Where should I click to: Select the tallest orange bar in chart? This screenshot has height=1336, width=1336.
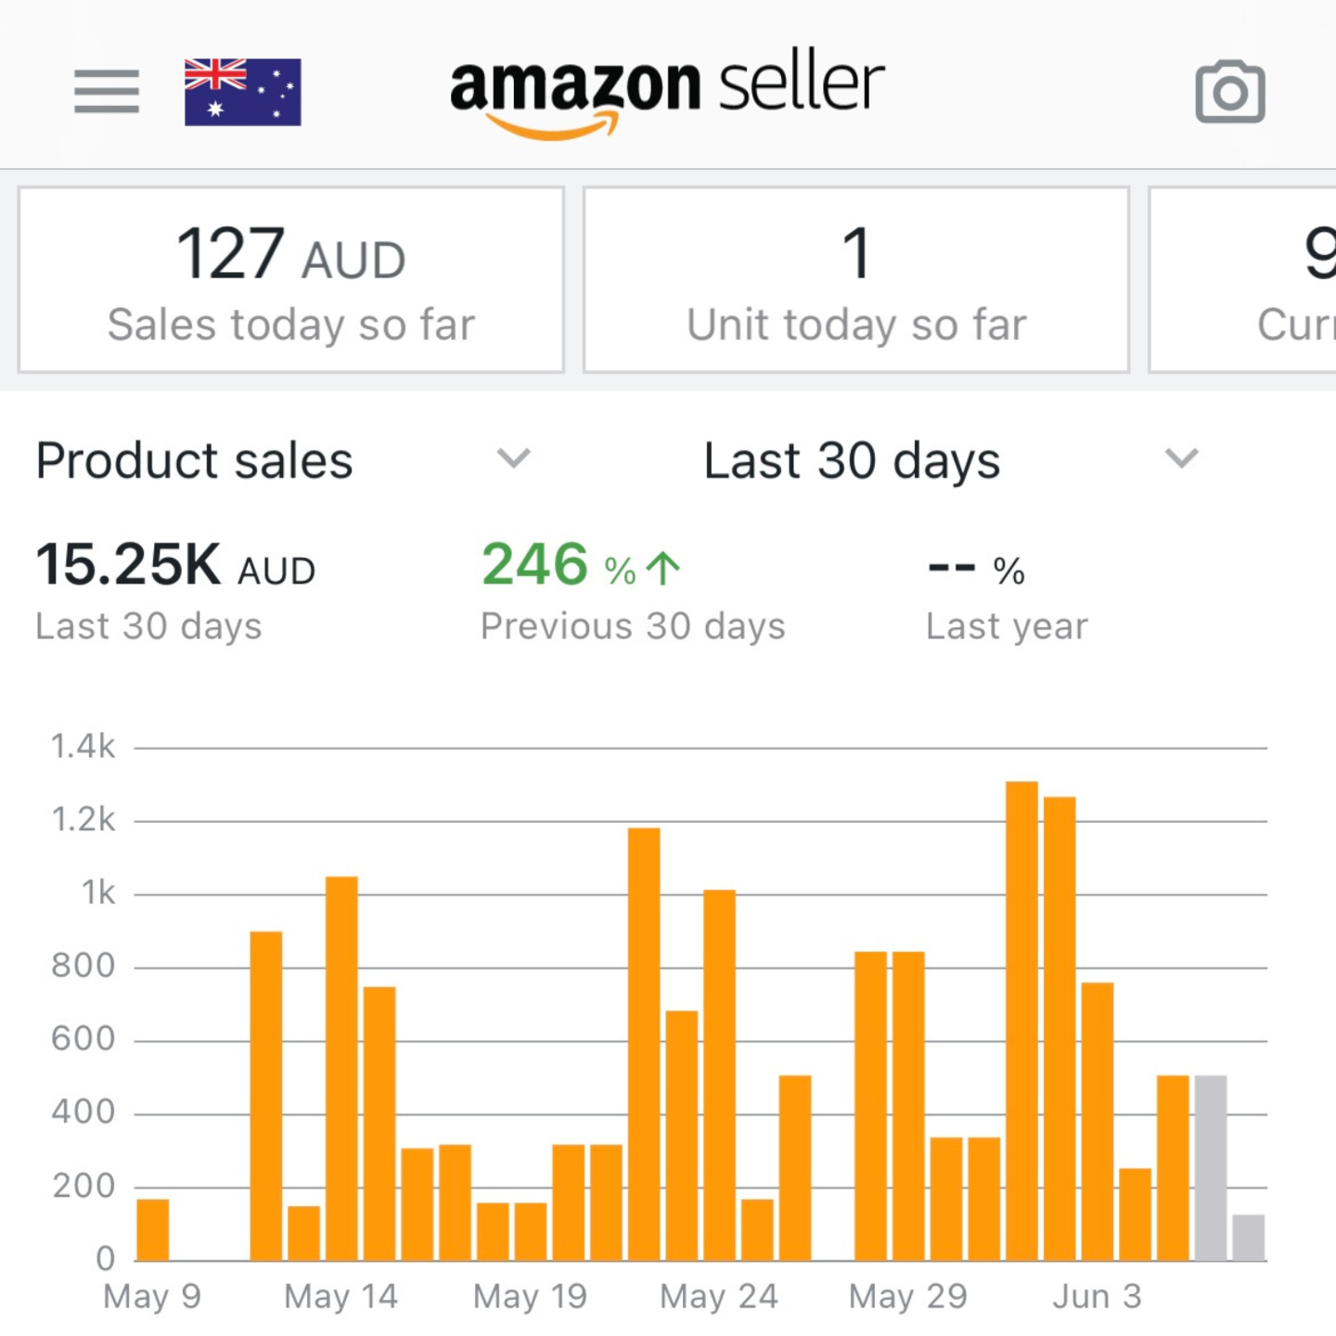tap(1021, 1021)
